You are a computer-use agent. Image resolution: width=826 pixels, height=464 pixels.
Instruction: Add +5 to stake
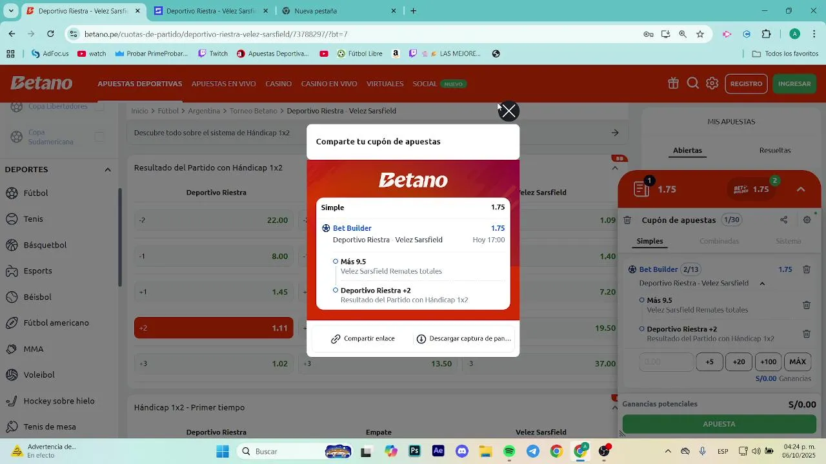[709, 362]
